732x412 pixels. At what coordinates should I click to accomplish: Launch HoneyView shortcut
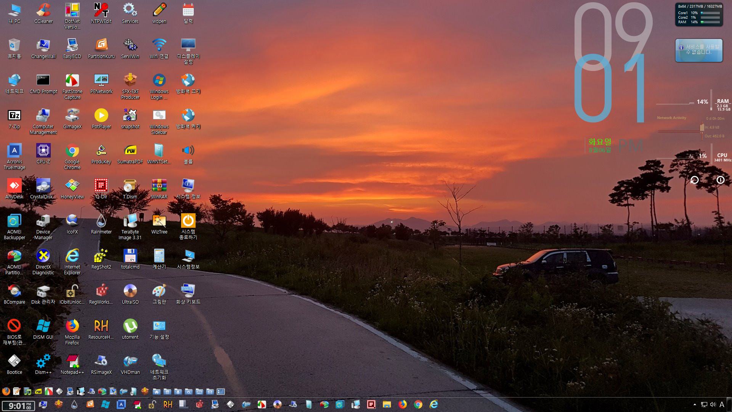tap(72, 189)
